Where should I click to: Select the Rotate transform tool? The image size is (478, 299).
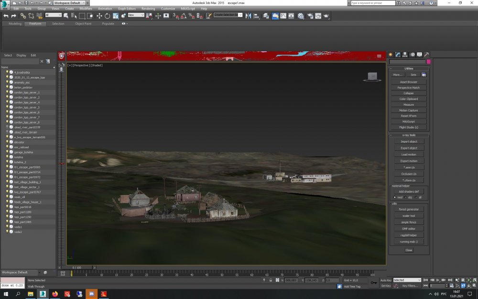[x=108, y=16]
